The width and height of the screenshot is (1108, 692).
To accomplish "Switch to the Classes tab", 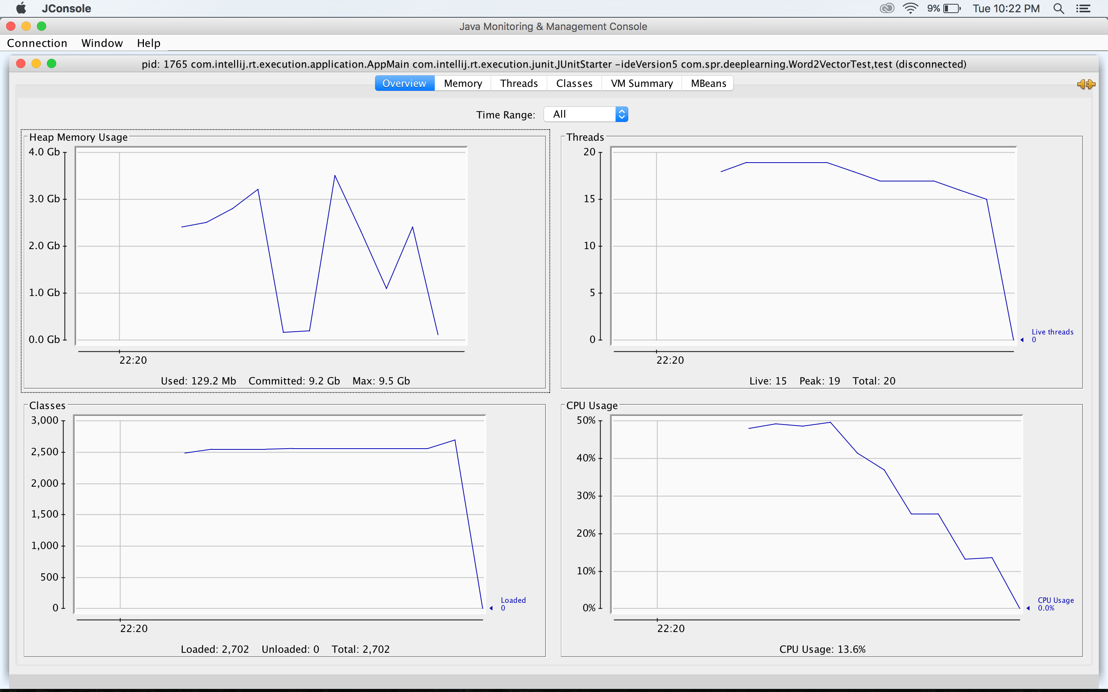I will click(574, 83).
